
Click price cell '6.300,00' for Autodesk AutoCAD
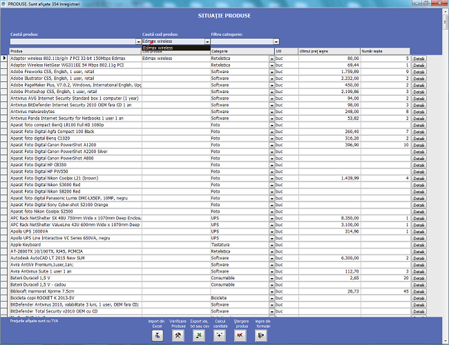[x=329, y=258]
